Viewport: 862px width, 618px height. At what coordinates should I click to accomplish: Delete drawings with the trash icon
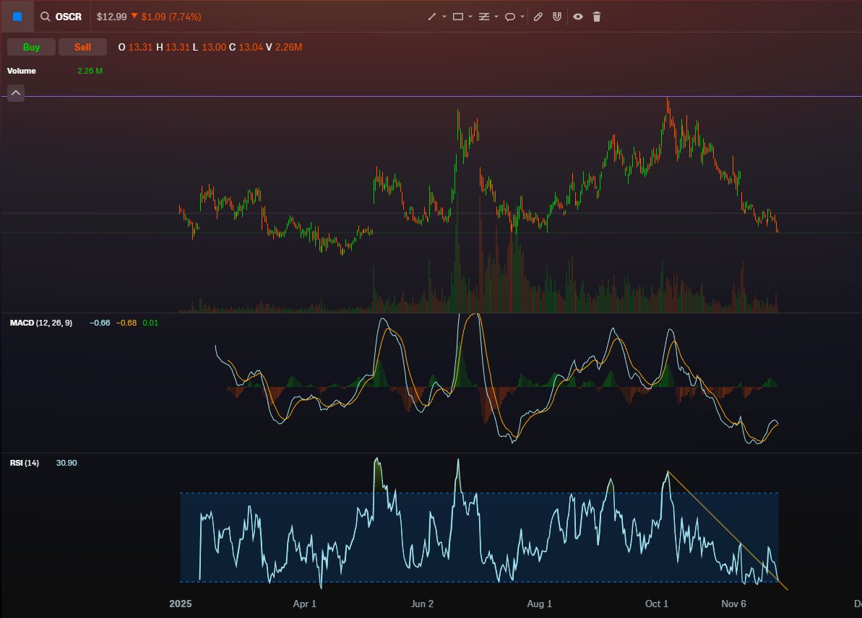pos(597,17)
